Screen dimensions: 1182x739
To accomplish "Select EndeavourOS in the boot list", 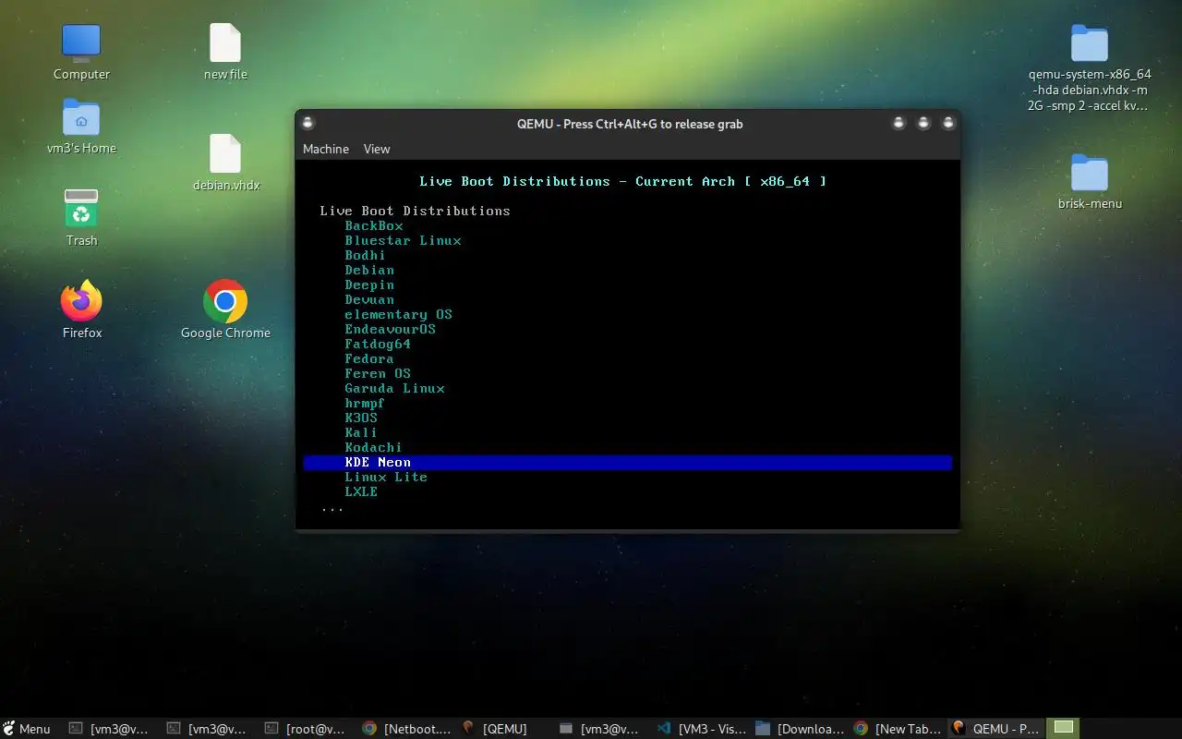I will coord(390,329).
